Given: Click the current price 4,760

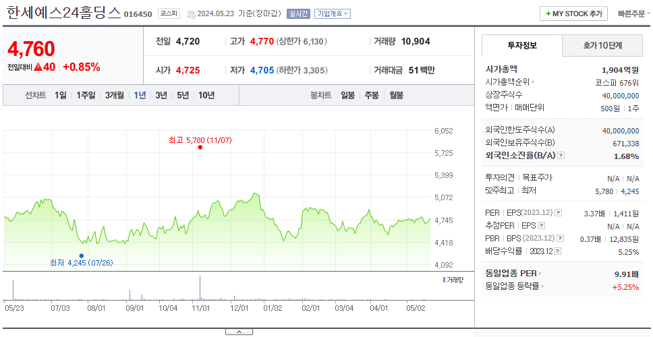Looking at the screenshot, I should (31, 49).
